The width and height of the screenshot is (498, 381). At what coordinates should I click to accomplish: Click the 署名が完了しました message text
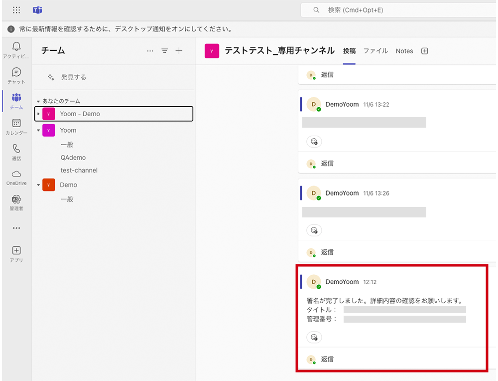[x=384, y=301]
